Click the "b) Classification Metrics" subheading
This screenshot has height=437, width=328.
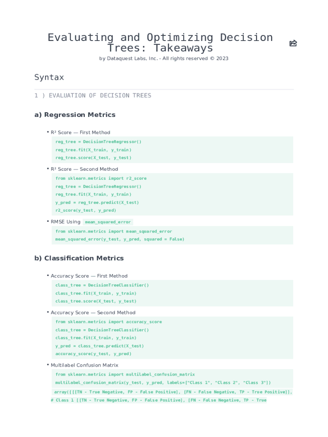79,258
